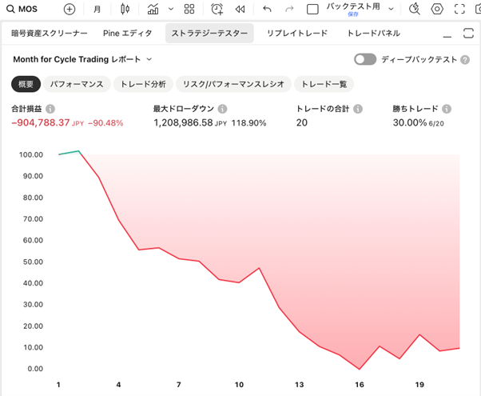Click the 保存 save label

353,14
